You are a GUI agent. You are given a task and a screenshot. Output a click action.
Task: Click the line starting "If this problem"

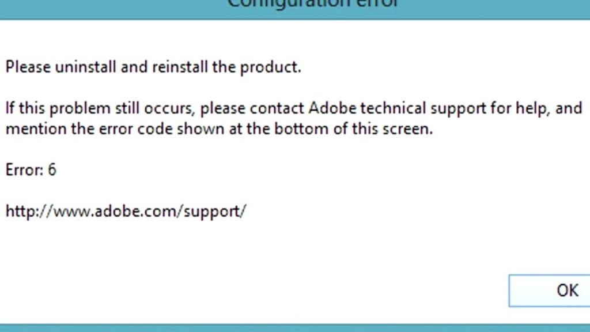293,108
